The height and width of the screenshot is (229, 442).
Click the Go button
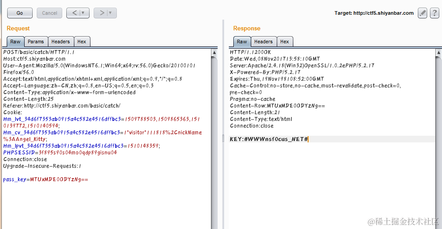click(x=20, y=13)
